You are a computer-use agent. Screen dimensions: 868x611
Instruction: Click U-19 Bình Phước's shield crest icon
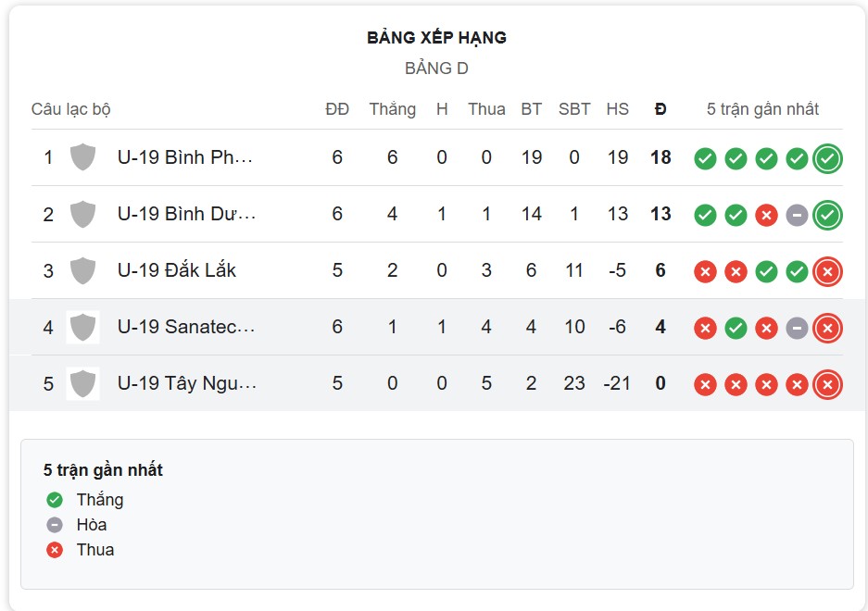click(x=82, y=157)
